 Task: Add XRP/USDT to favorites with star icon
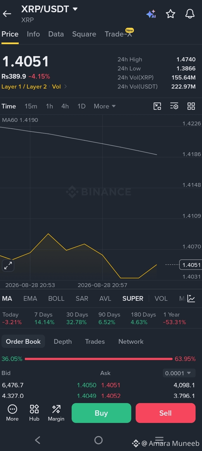170,14
